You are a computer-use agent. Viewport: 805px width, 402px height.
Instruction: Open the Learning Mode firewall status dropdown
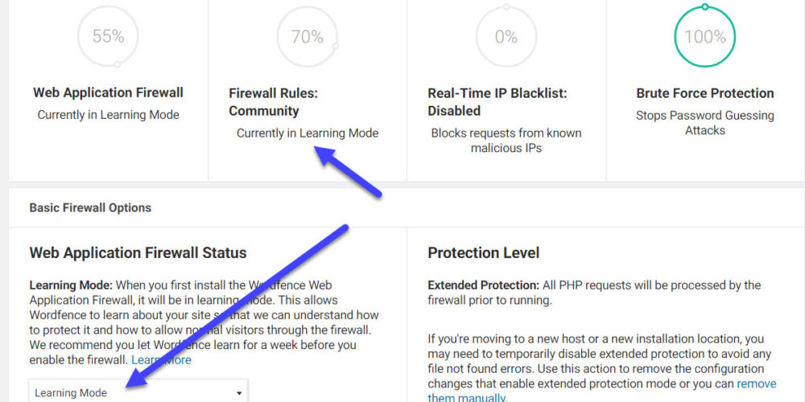(x=138, y=392)
